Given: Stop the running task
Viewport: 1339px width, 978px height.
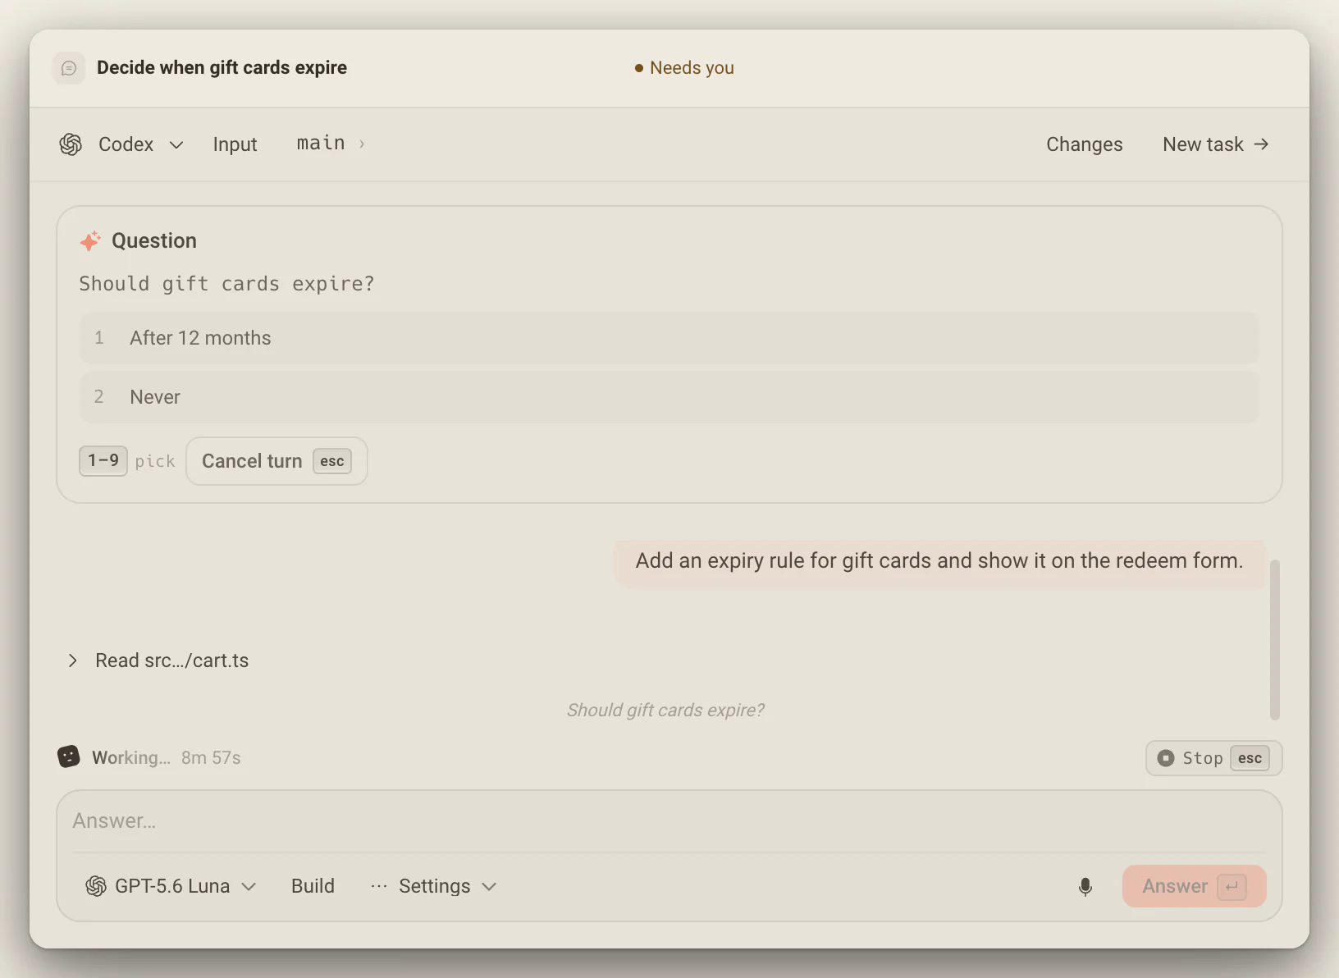Looking at the screenshot, I should click(1213, 758).
